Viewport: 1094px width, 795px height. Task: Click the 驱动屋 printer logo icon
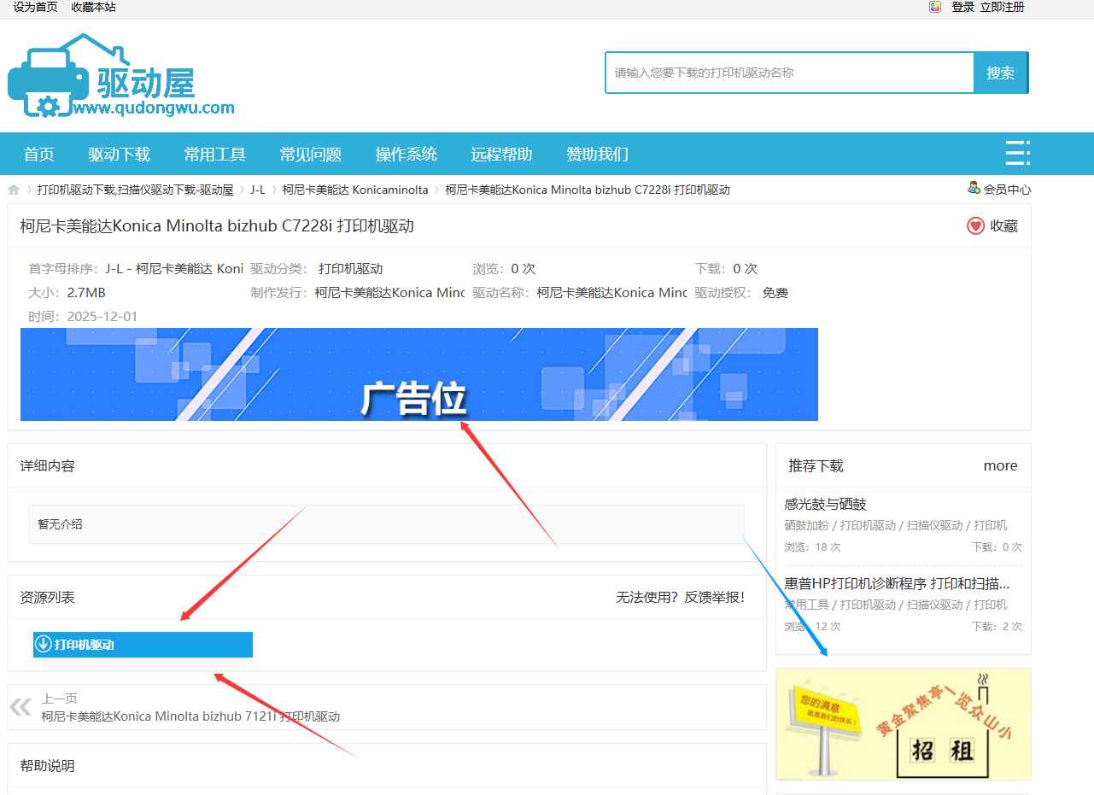tap(47, 77)
